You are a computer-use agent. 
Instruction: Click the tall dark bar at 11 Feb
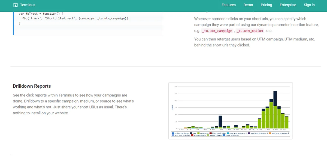220,121
